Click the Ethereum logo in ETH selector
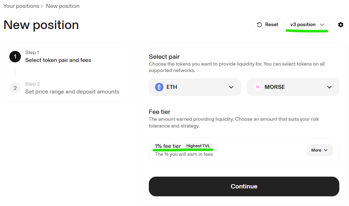Screen dimensions: 349x206 [x=159, y=87]
